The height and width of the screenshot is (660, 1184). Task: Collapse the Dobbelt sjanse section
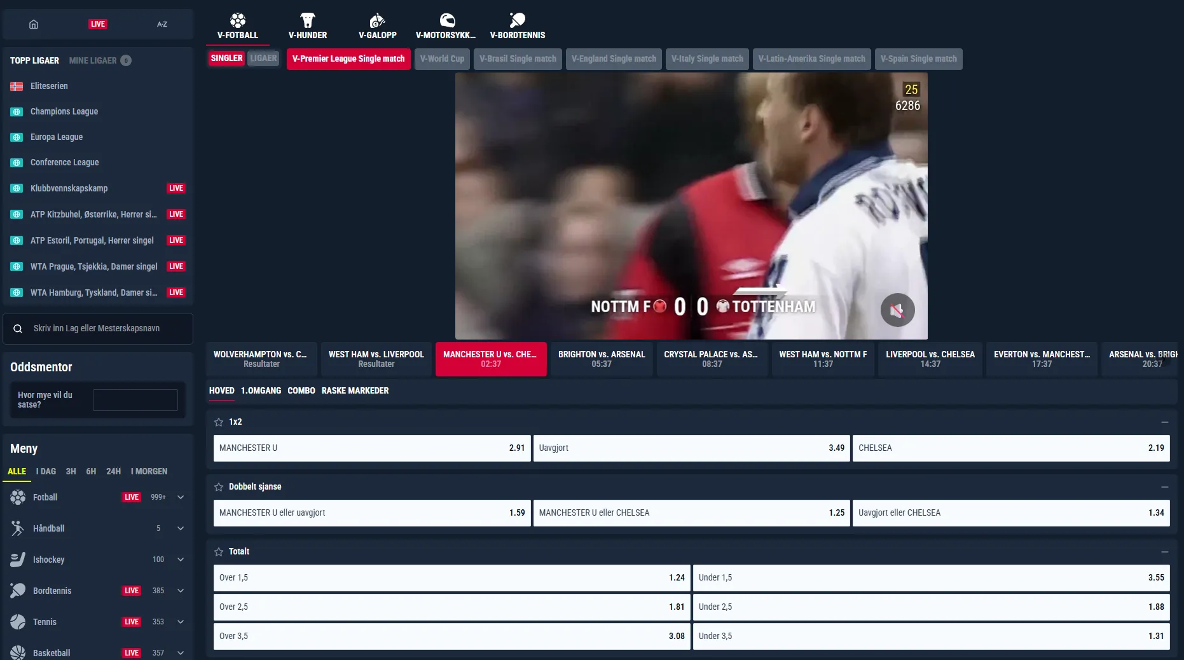[1164, 487]
